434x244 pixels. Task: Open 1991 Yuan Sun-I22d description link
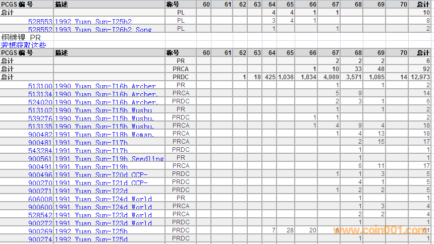point(91,191)
